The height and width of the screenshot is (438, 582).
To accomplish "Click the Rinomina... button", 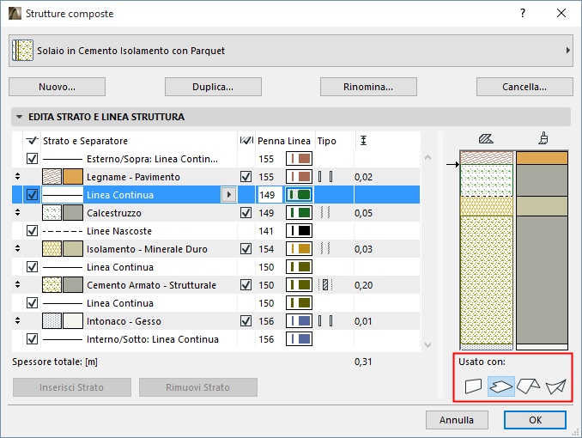I will click(x=368, y=87).
